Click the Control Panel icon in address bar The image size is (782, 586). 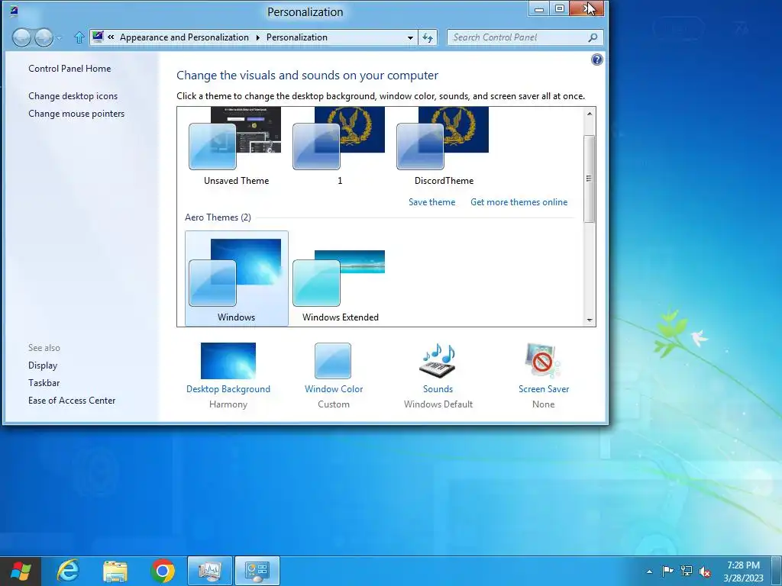(x=98, y=37)
